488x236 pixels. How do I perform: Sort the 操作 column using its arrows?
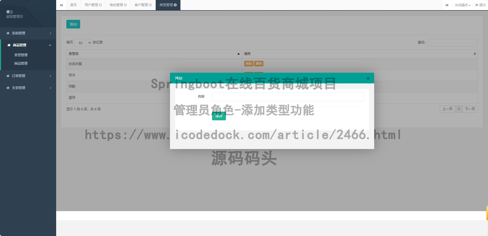point(475,54)
